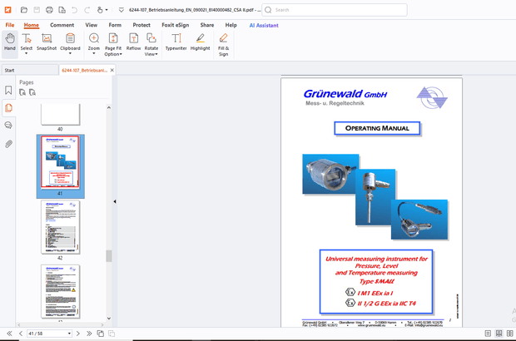Click the page number field 41 / 58
The image size is (516, 341).
coord(47,334)
